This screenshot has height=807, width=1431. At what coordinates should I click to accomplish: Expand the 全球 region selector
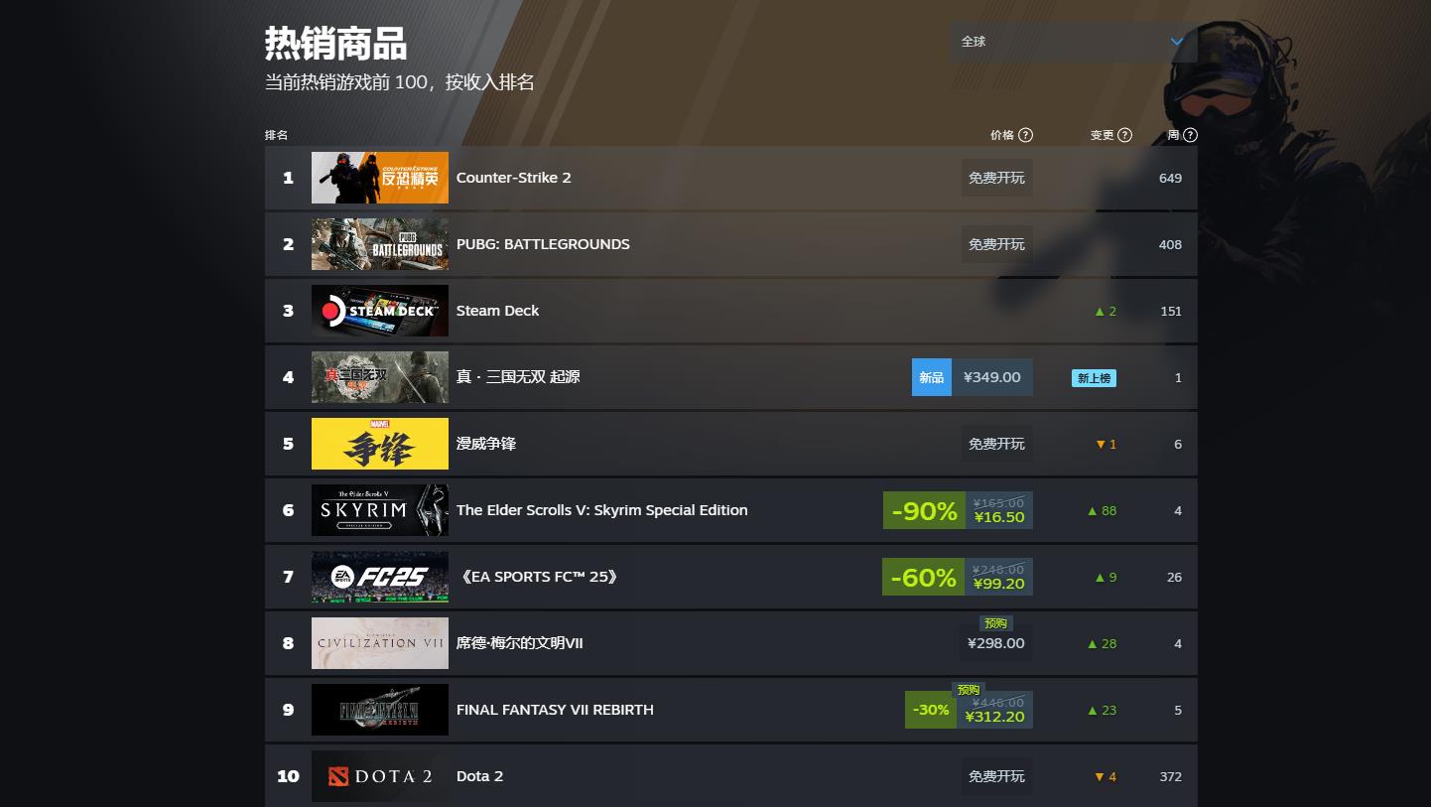coord(1073,42)
